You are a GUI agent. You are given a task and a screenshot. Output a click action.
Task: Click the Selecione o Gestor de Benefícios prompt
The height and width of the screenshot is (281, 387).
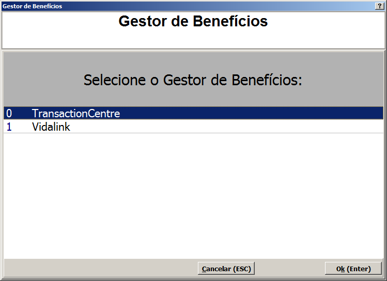click(x=193, y=80)
